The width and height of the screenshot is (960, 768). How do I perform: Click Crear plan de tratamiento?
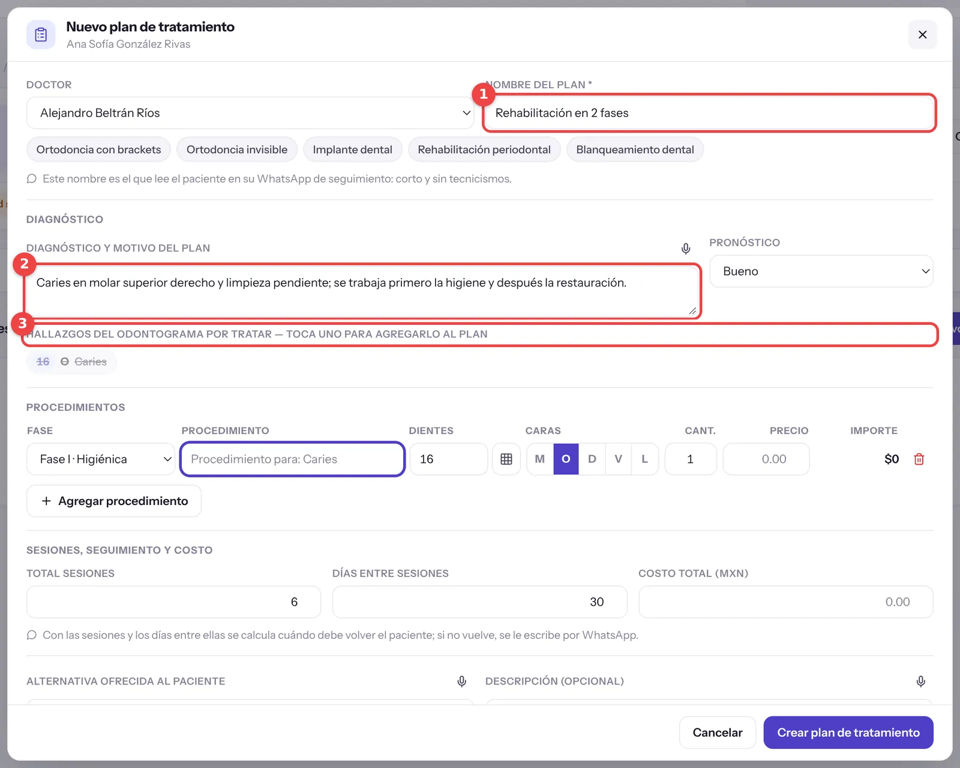848,733
